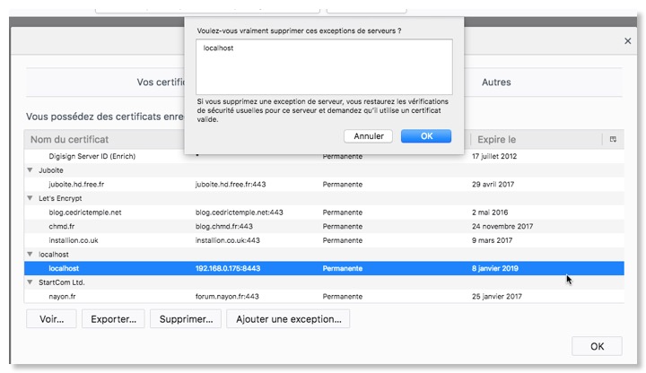
Task: Select the Digisign Server ID (Enrich) row
Action: point(324,156)
